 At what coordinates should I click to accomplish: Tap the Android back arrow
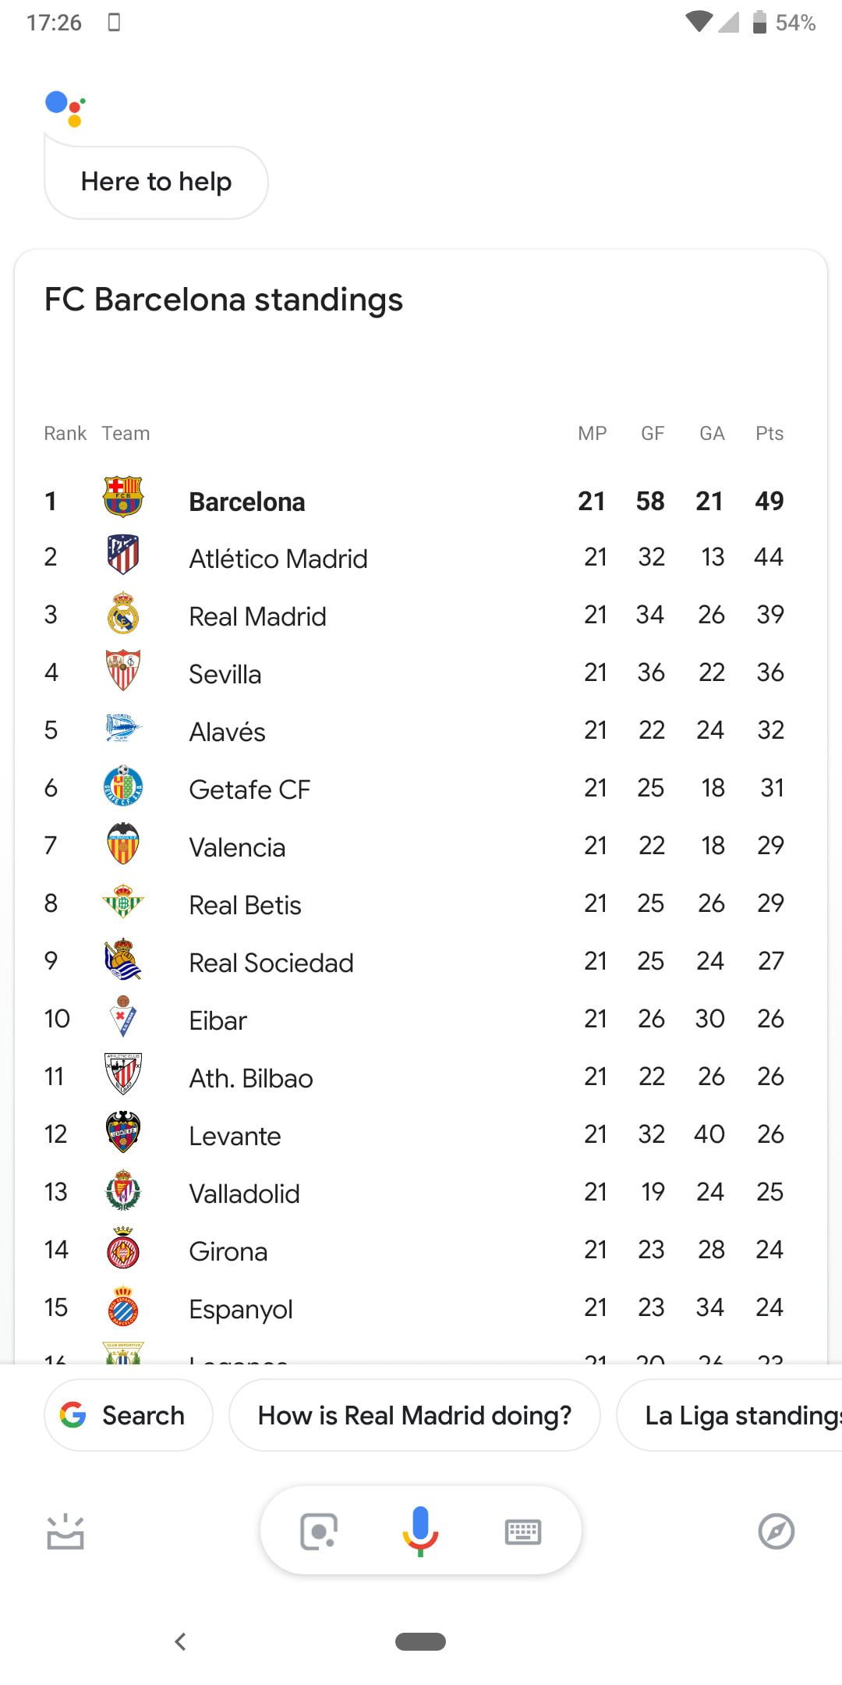coord(181,1641)
